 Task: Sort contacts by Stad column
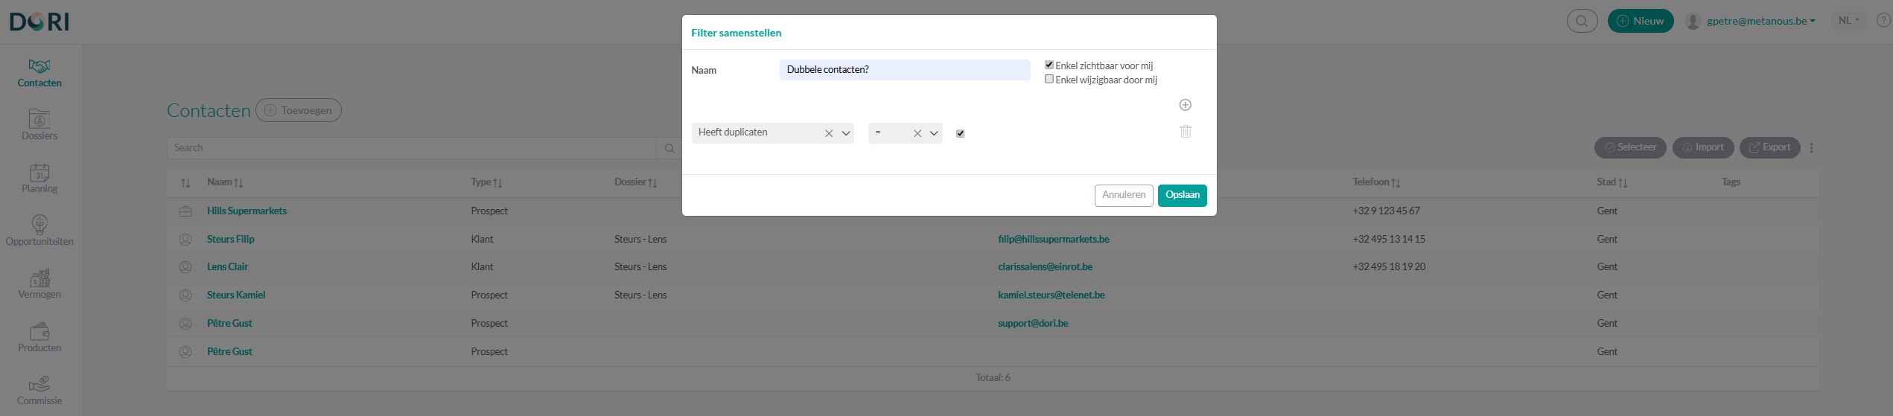[x=1612, y=182]
